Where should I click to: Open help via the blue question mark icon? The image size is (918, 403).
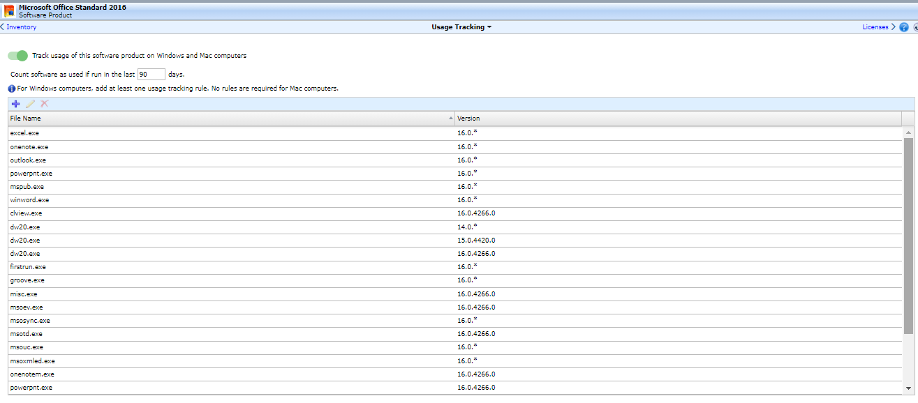(x=904, y=27)
